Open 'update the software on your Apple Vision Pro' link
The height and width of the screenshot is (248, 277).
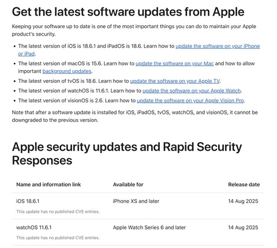click(x=190, y=101)
